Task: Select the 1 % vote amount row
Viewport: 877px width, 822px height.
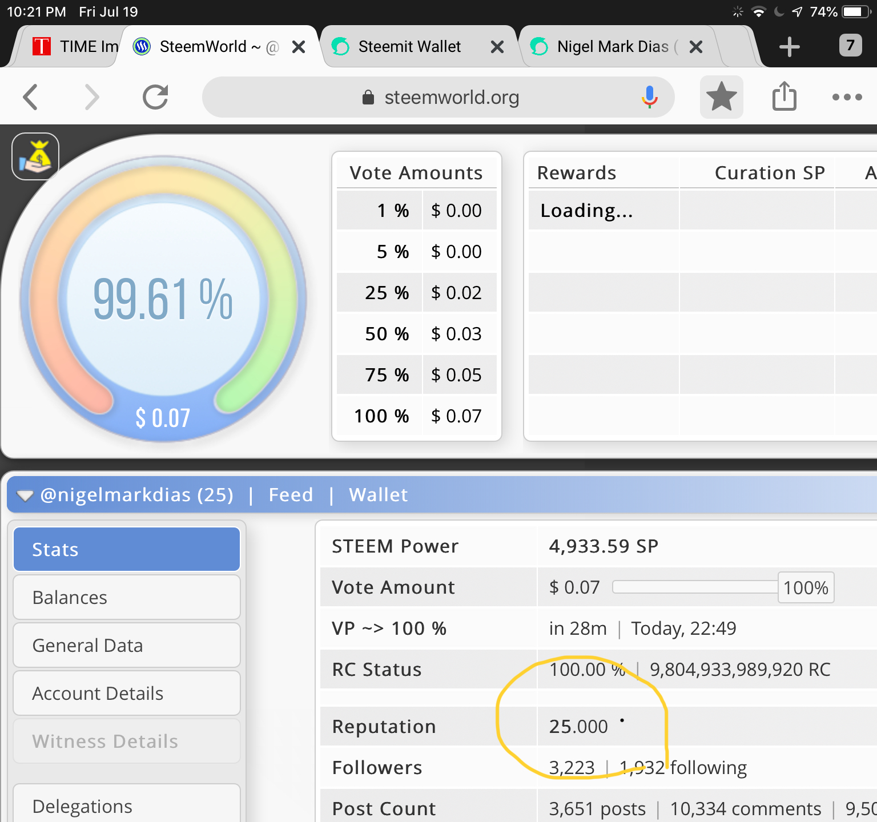Action: coord(417,210)
